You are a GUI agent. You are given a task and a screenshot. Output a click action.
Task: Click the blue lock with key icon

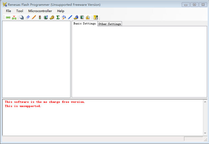76,17
